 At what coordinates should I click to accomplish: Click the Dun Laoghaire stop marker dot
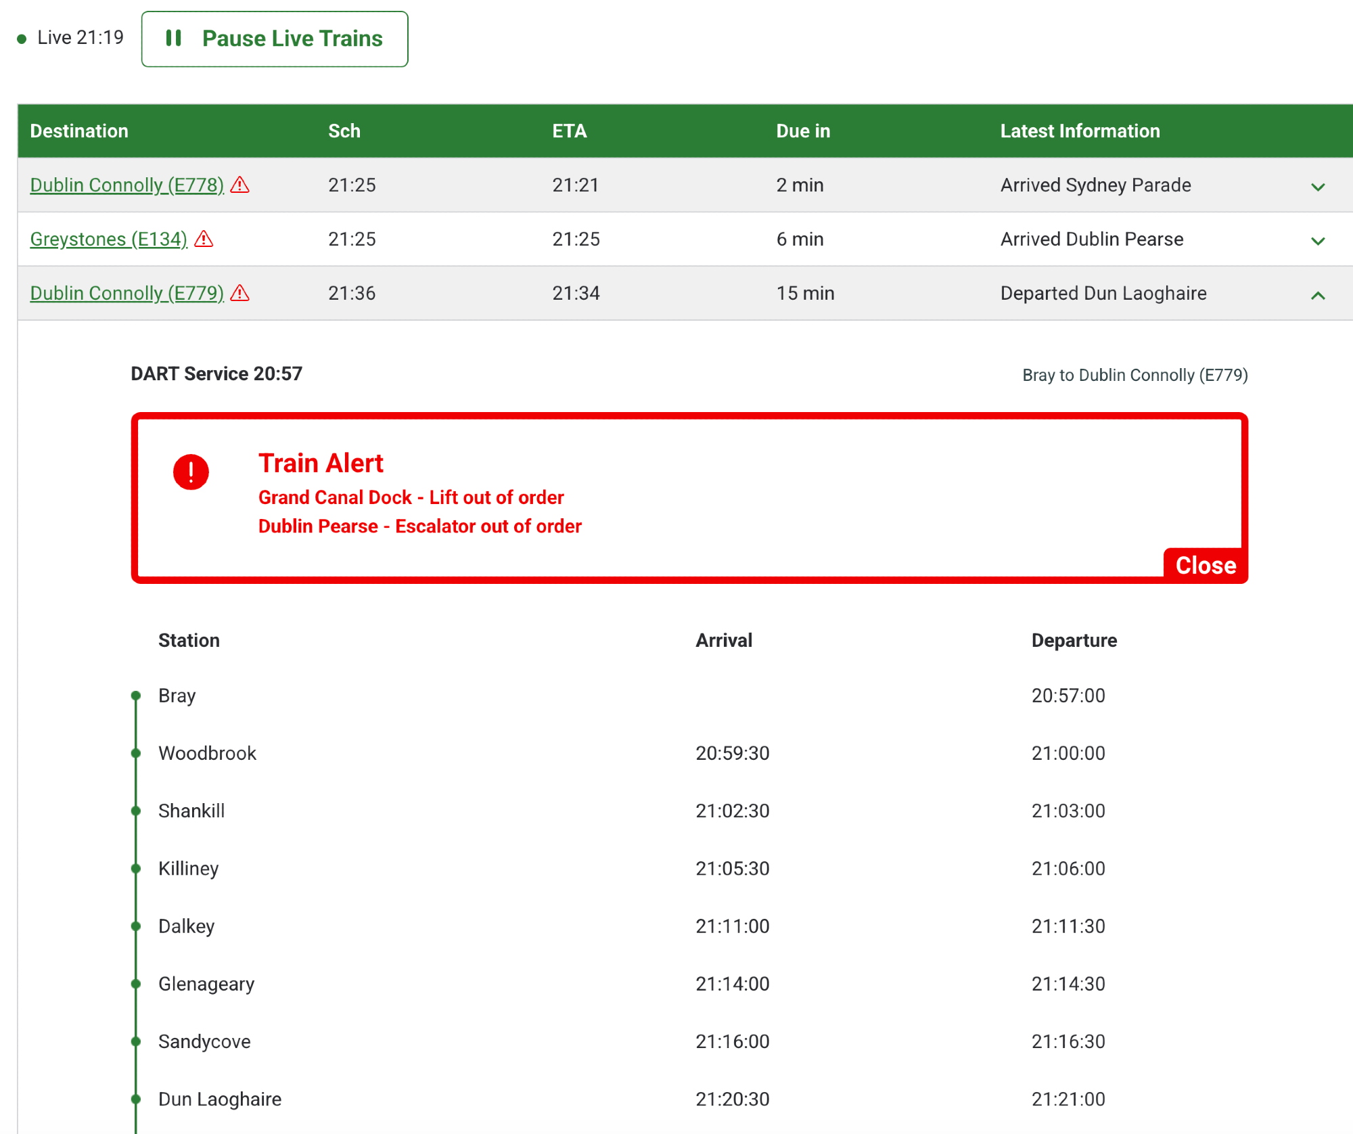(x=136, y=1099)
